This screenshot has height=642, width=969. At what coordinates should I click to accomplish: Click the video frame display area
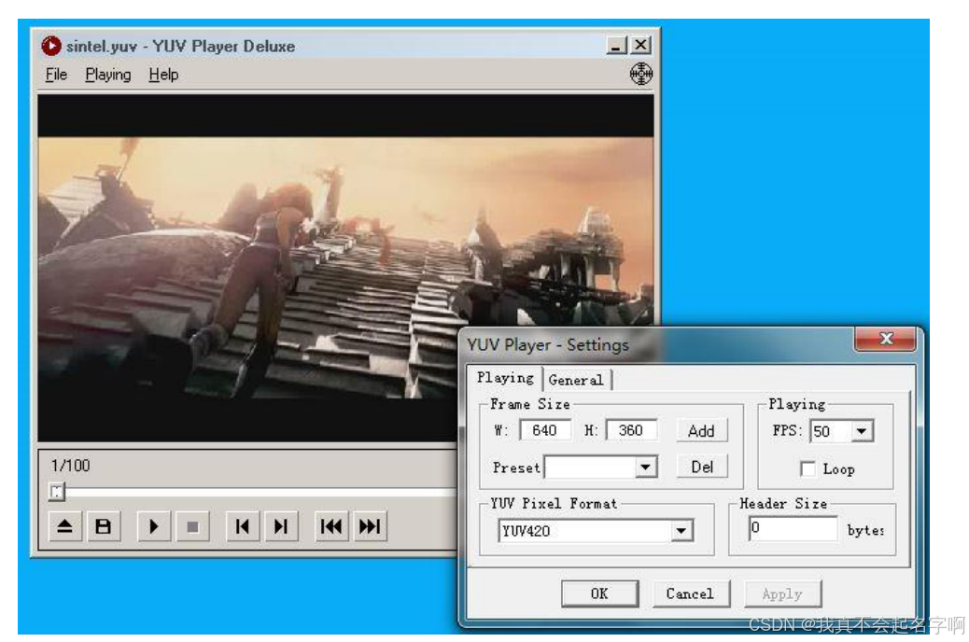coord(345,268)
